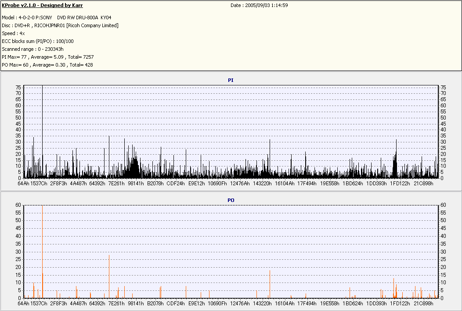The height and width of the screenshot is (311, 462).
Task: Select 15 on the PO chart right axis
Action: click(x=443, y=275)
